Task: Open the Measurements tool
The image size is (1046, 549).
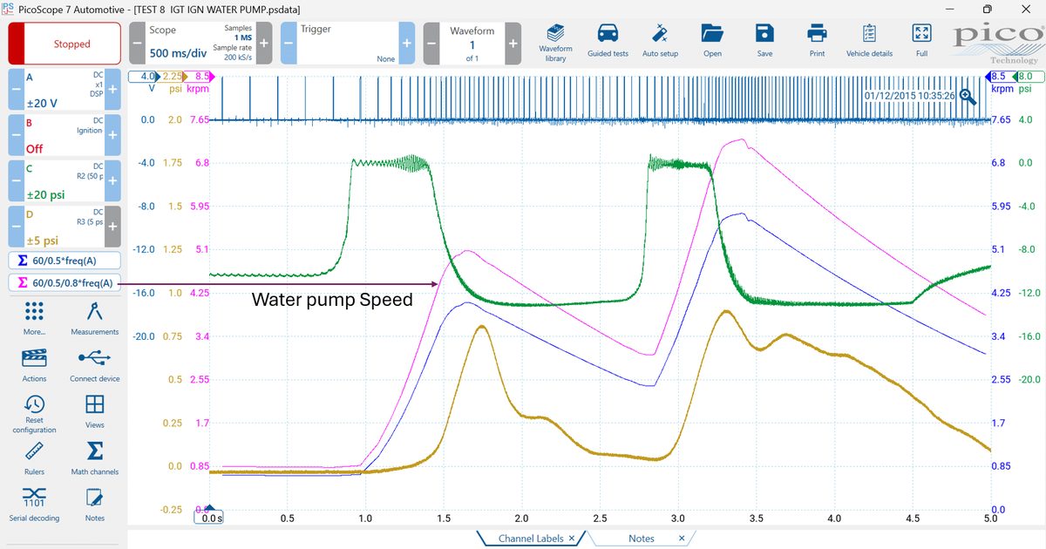Action: (94, 318)
